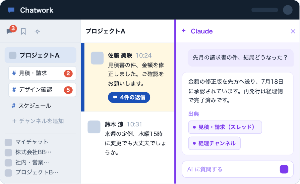Click the Claude panel title text

point(202,31)
